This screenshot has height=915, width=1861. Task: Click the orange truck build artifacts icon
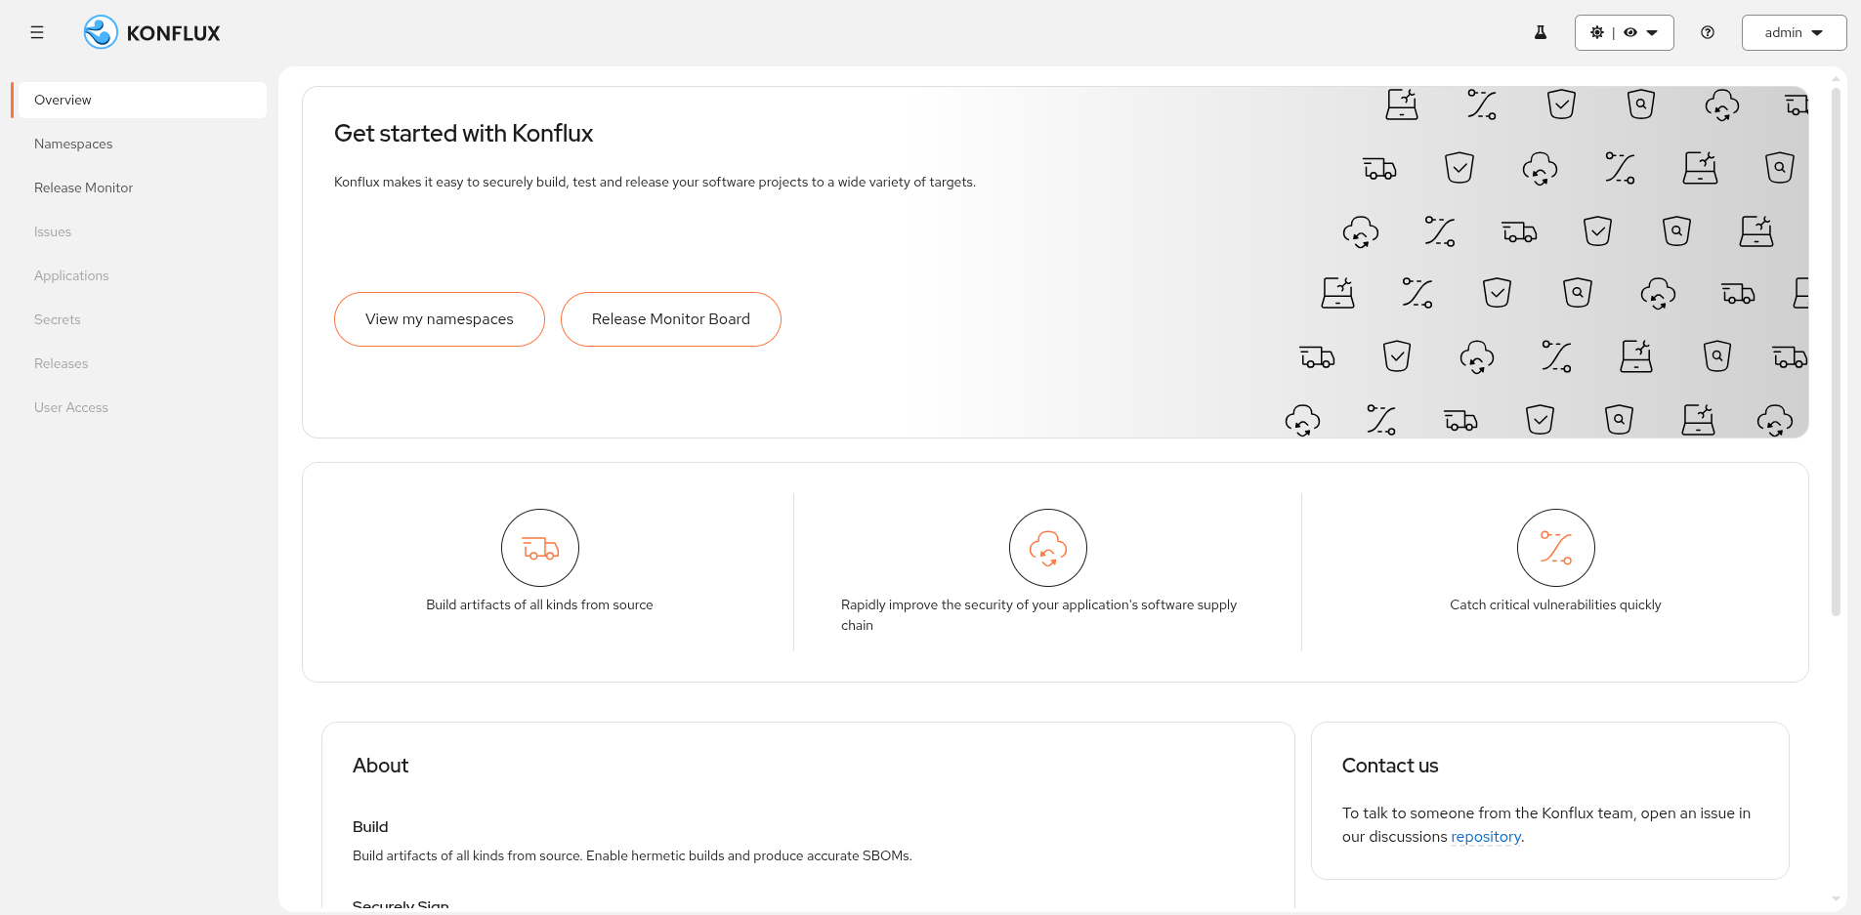click(540, 548)
